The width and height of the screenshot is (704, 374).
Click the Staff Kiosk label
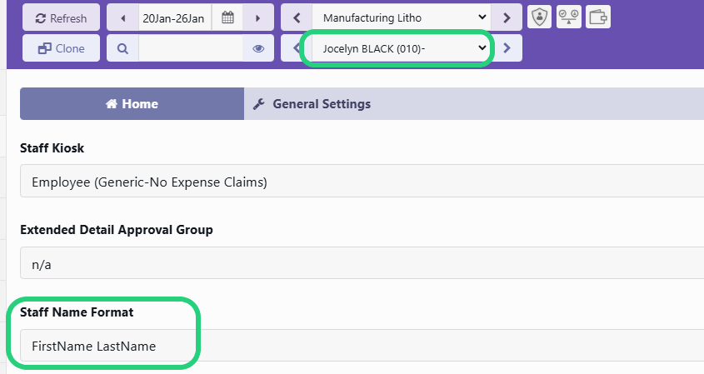[52, 148]
